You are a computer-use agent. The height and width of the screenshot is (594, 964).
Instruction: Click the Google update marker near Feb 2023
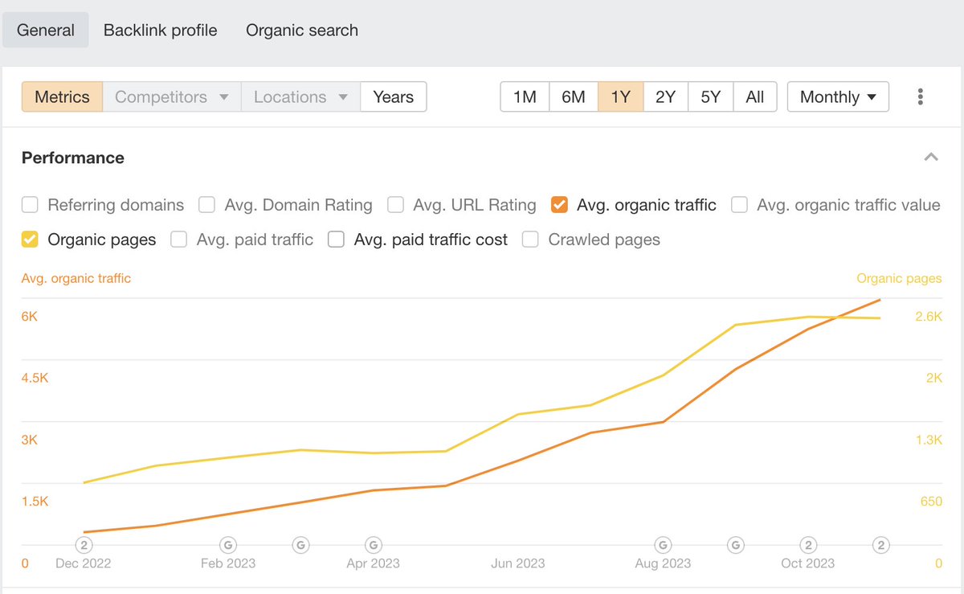[x=228, y=544]
